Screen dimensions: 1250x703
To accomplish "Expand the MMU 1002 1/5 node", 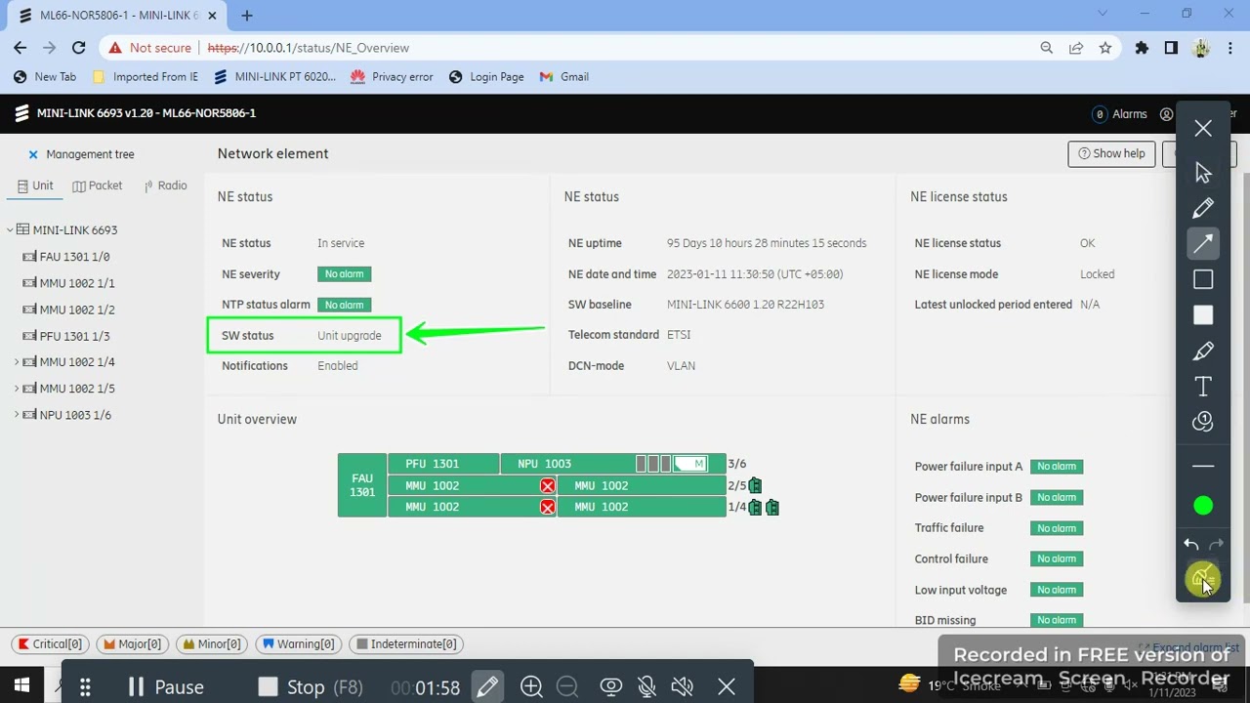I will pyautogui.click(x=17, y=389).
